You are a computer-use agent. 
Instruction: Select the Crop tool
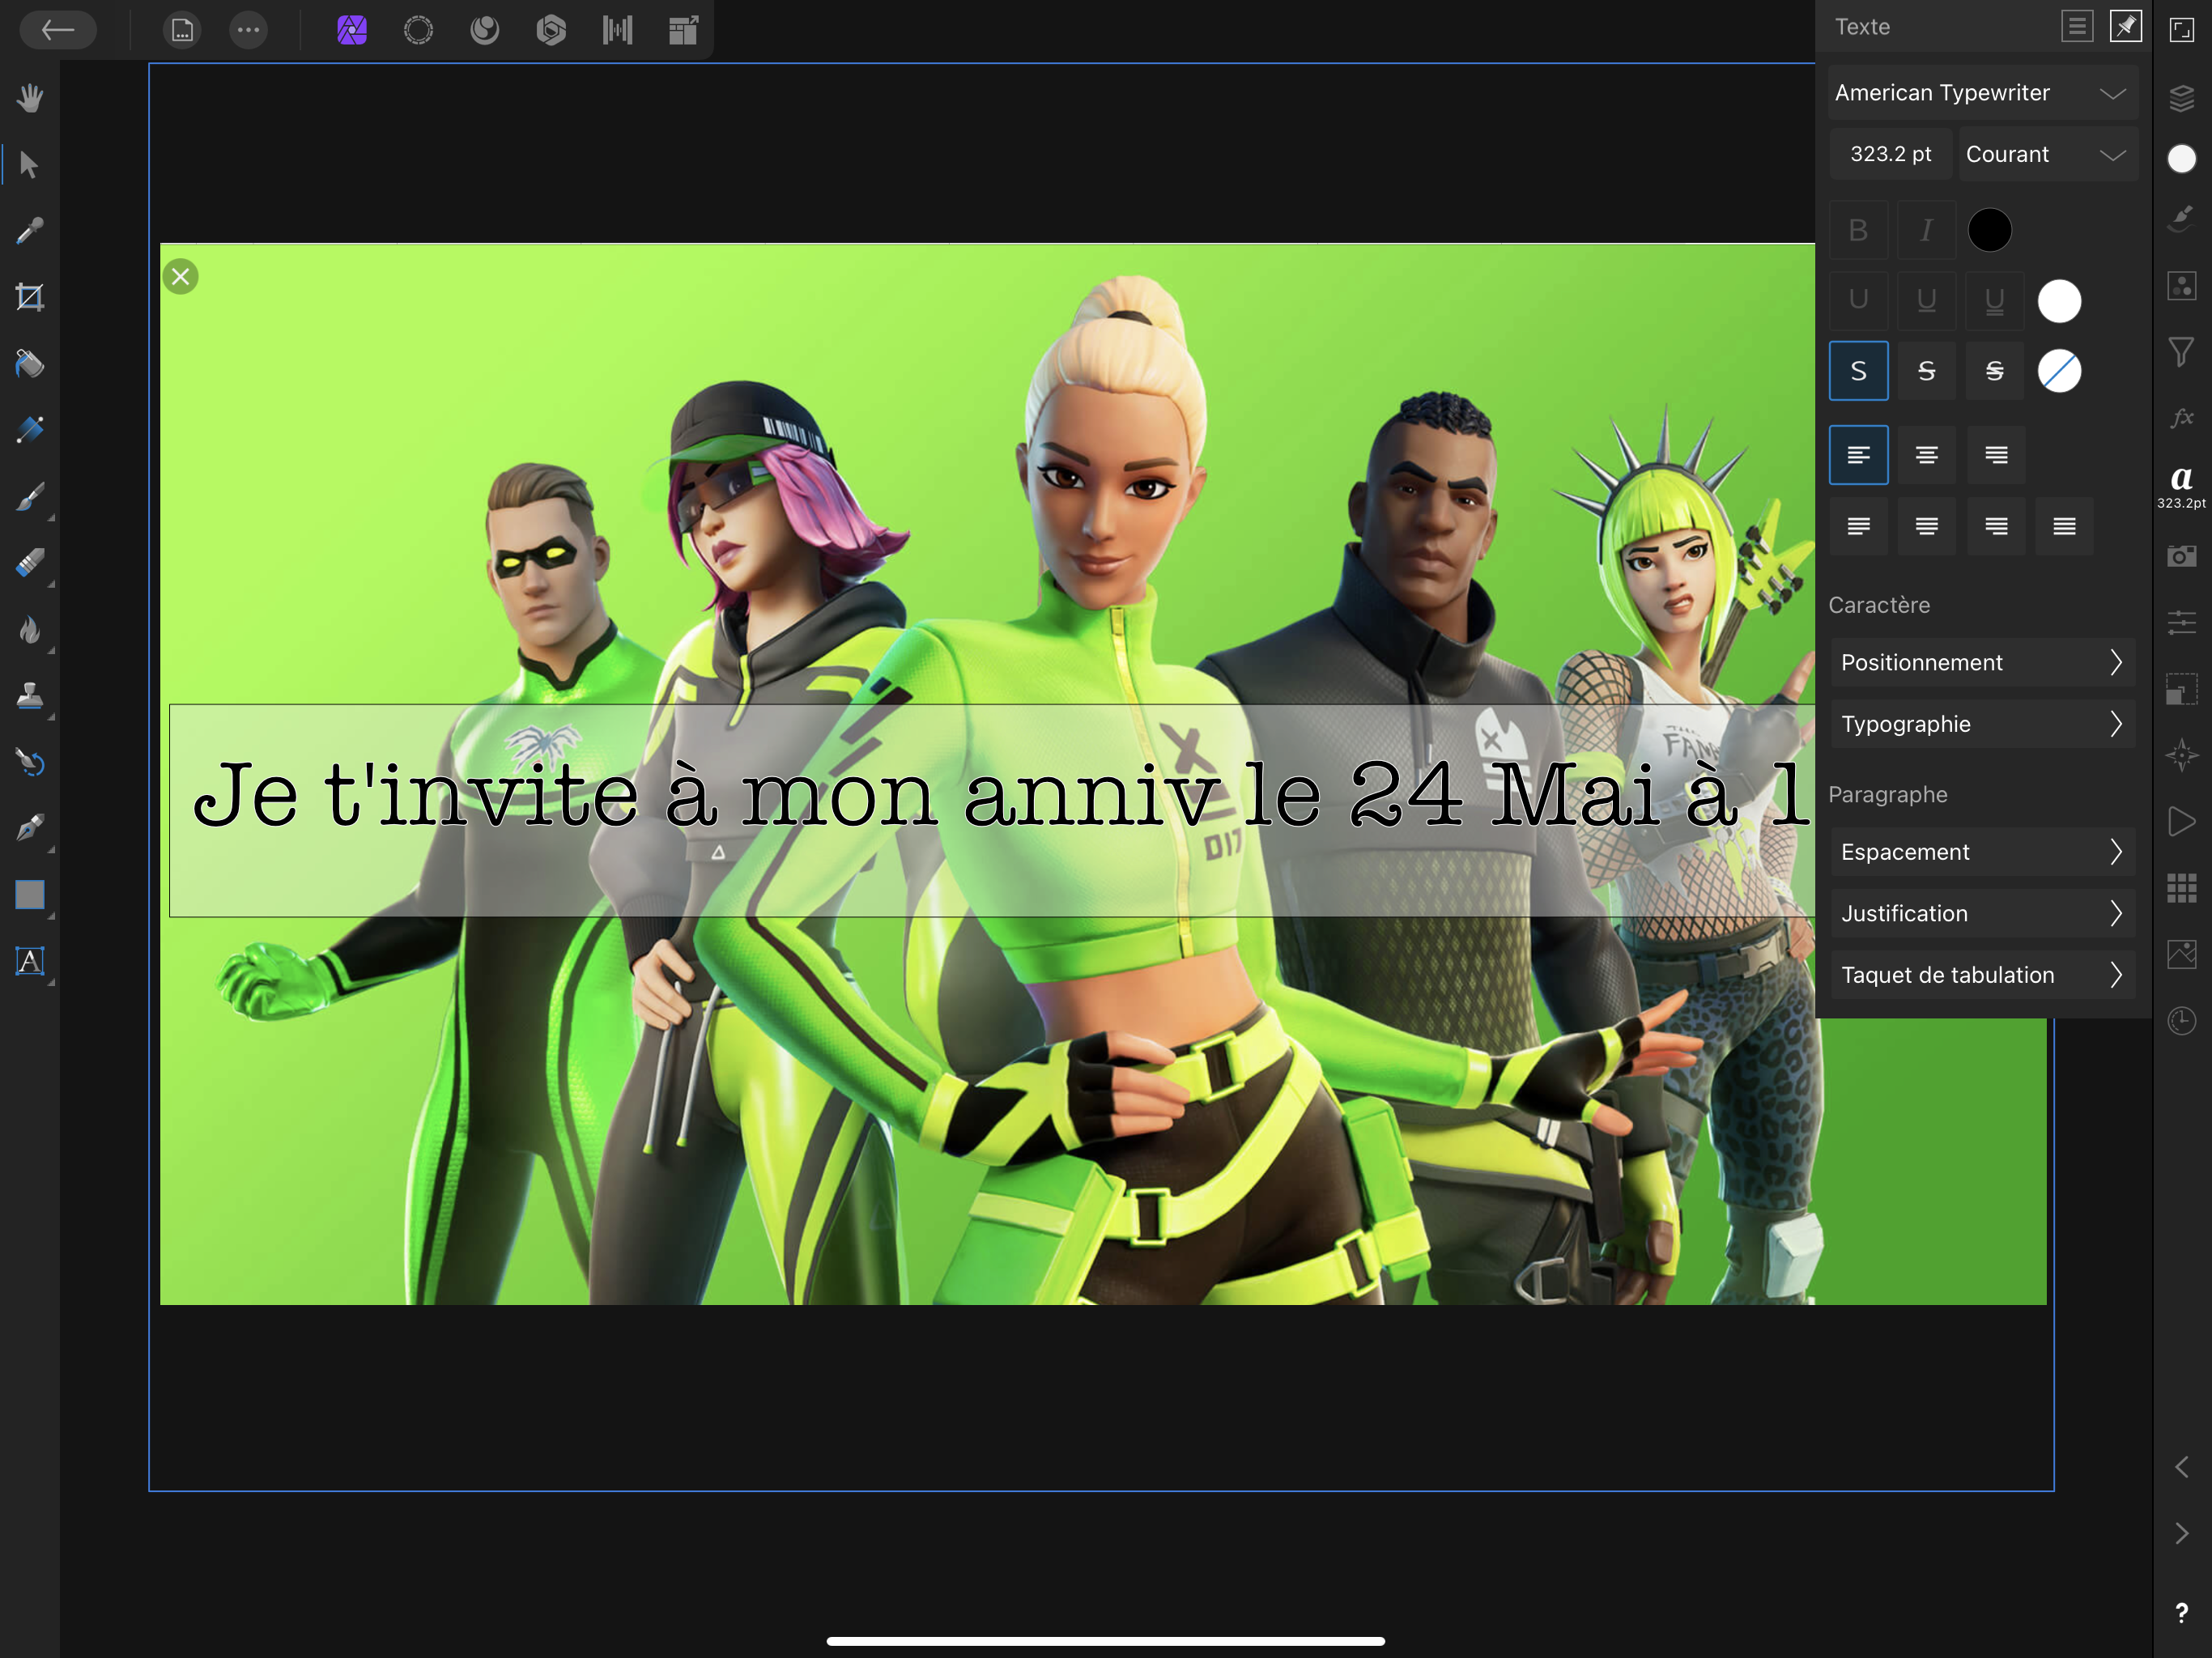point(30,297)
